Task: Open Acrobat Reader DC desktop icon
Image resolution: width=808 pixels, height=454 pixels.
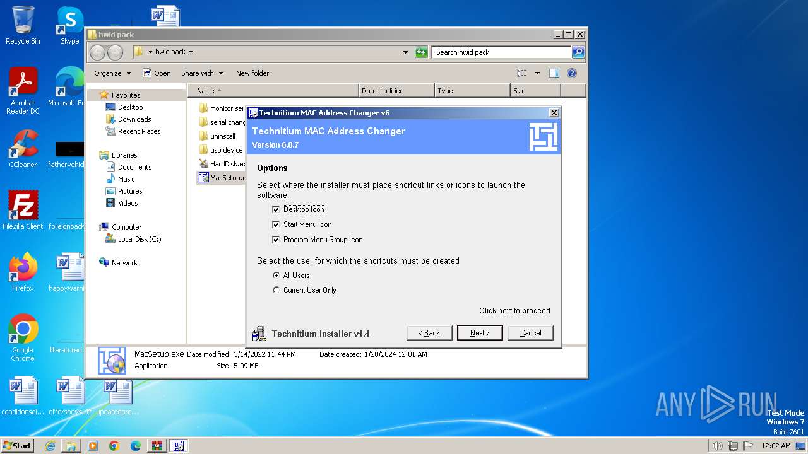Action: 23,91
